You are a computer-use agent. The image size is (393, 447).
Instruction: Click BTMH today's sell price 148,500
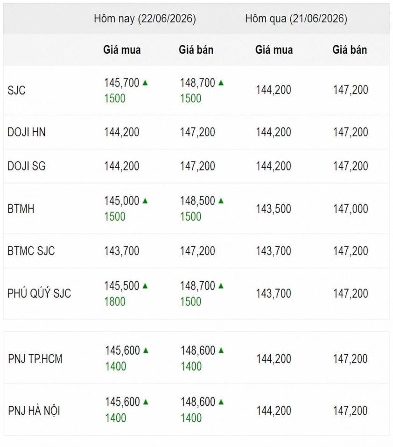tap(197, 201)
